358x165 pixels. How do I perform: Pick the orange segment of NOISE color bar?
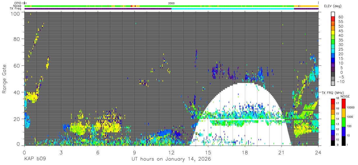[343, 112]
